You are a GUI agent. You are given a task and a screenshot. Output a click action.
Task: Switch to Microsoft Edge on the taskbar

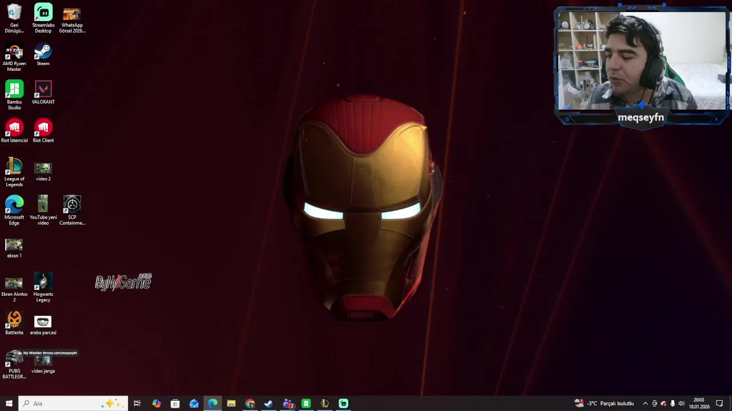click(213, 404)
